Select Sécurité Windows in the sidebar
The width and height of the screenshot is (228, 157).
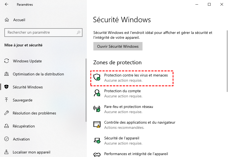(x=28, y=87)
